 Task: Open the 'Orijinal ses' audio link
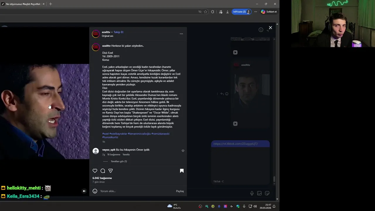click(x=108, y=36)
